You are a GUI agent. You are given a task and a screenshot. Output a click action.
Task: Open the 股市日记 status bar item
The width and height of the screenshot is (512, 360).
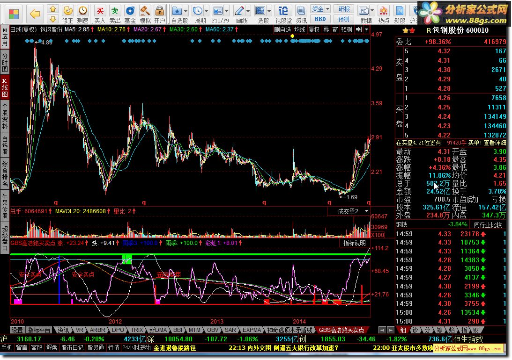(72, 348)
